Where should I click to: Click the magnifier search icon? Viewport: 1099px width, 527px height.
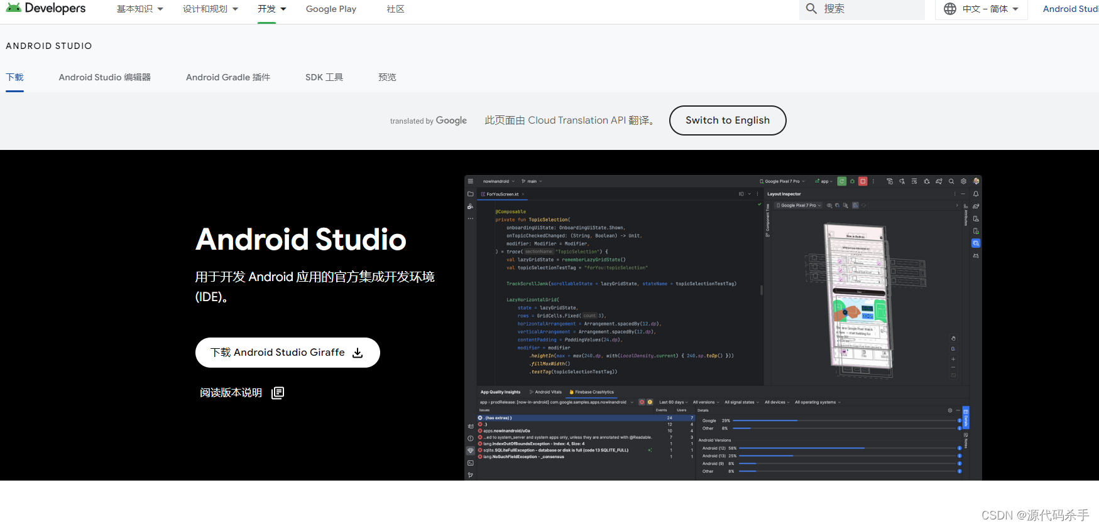811,9
